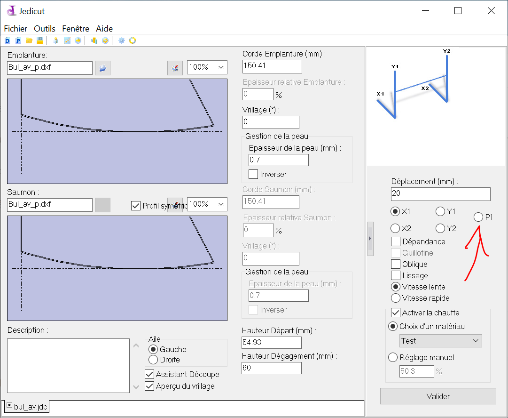Click the yellow open folder toolbar icon

tap(29, 41)
